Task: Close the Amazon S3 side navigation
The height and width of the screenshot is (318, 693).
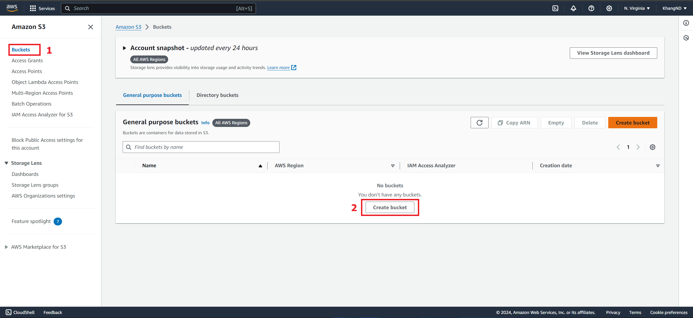Action: (x=90, y=27)
